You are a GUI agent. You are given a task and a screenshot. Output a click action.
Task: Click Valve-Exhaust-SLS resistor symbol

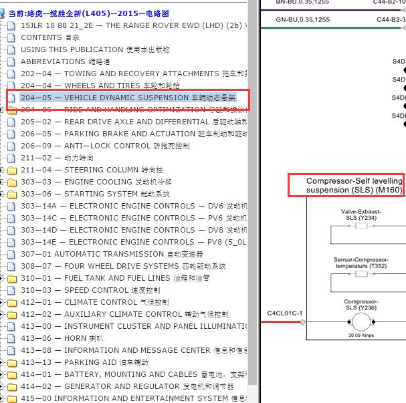[x=361, y=226]
